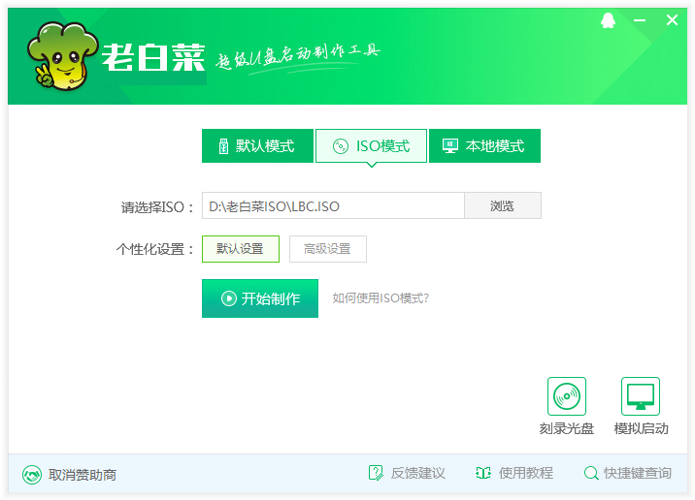Choose 高级设置 personalization option
This screenshot has width=695, height=500.
point(328,249)
